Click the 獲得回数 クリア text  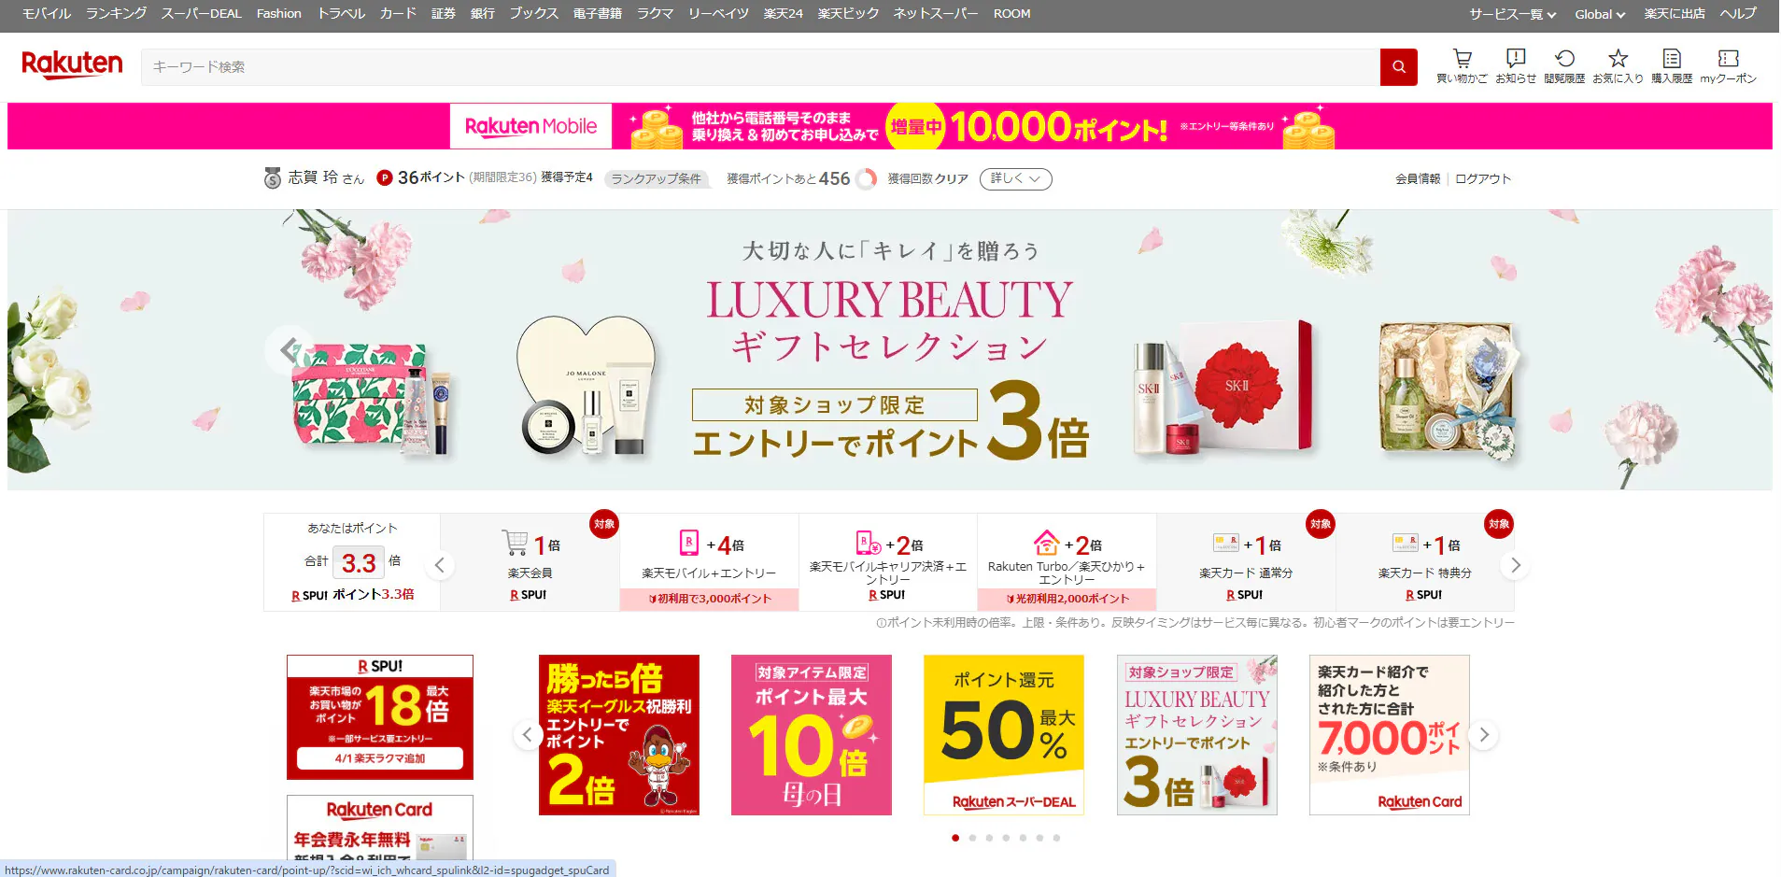click(x=927, y=178)
